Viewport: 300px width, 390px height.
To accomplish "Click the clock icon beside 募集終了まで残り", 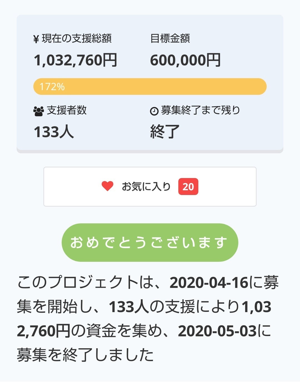I will click(154, 111).
